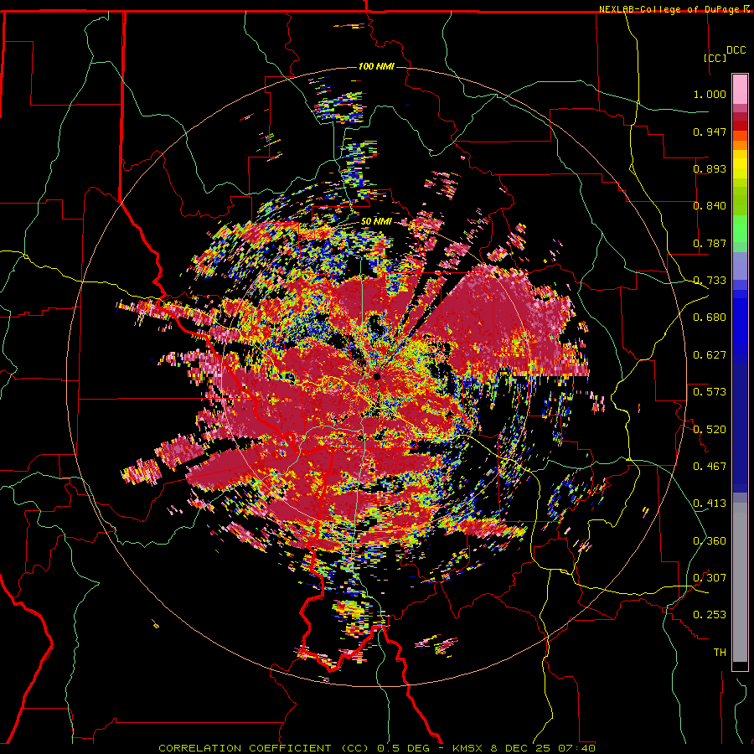Screen dimensions: 754x754
Task: Select the 0.787 legend value
Action: (x=710, y=243)
